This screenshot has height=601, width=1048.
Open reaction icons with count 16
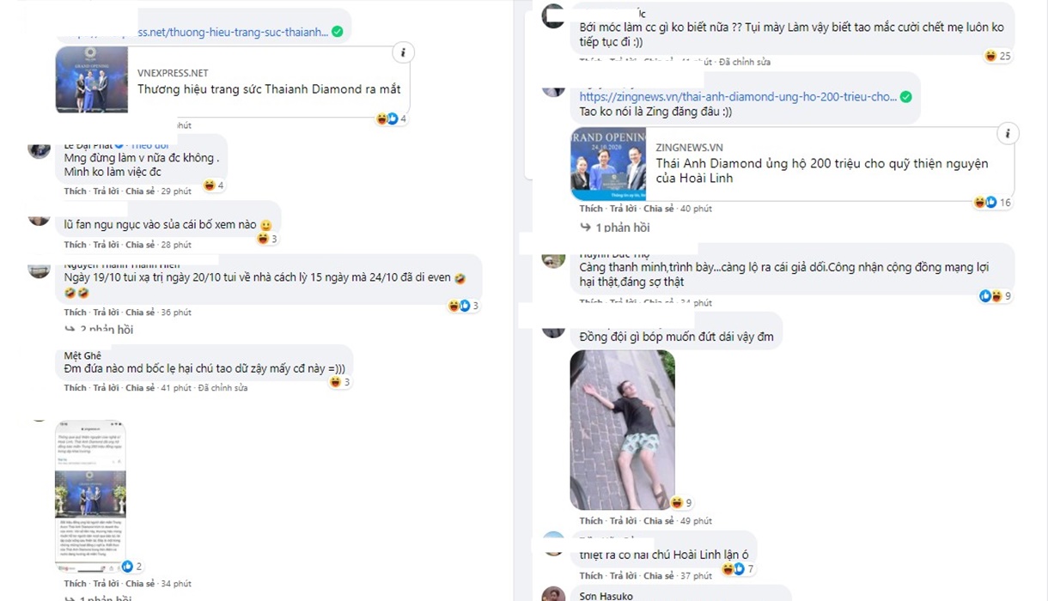(x=992, y=203)
